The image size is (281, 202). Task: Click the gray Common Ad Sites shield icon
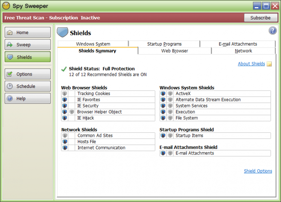[x=65, y=135]
